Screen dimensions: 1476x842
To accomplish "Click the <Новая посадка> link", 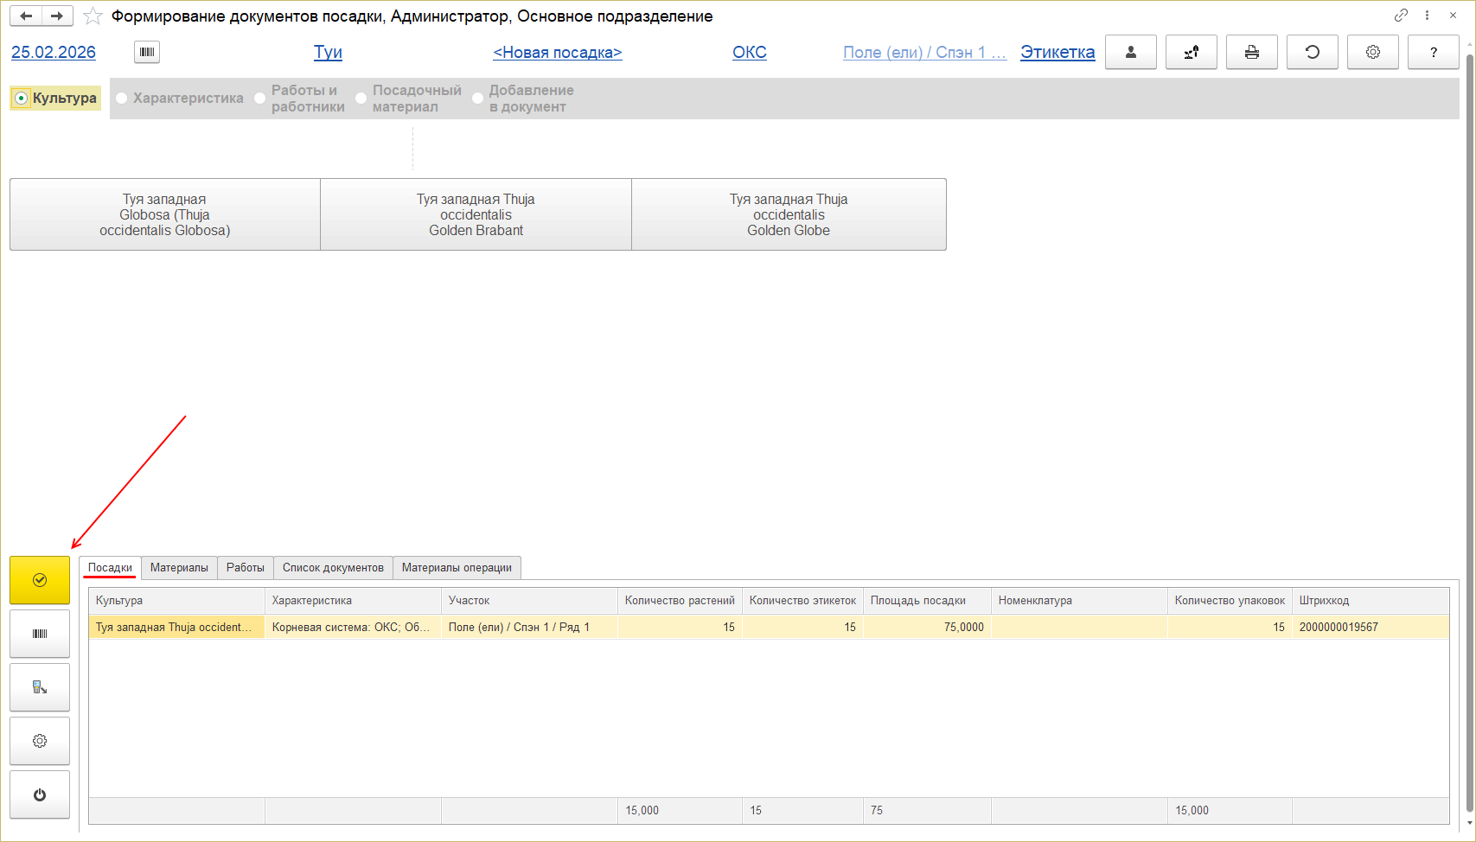I will point(558,52).
